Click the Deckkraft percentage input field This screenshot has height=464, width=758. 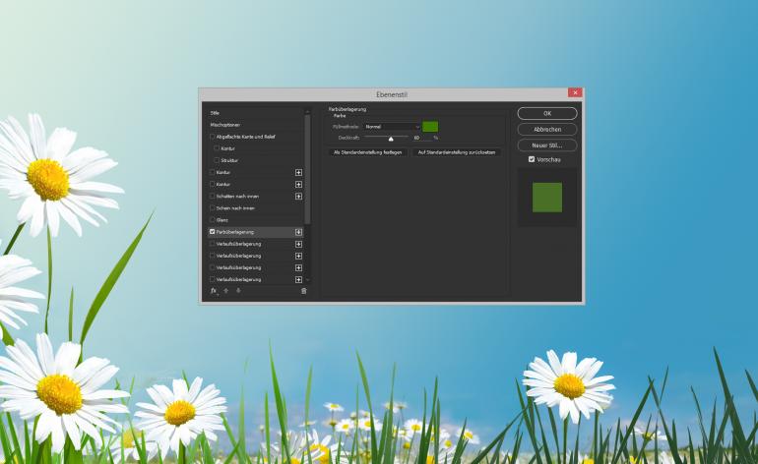pyautogui.click(x=417, y=138)
